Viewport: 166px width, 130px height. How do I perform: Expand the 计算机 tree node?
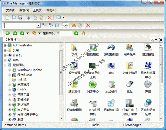(5, 55)
